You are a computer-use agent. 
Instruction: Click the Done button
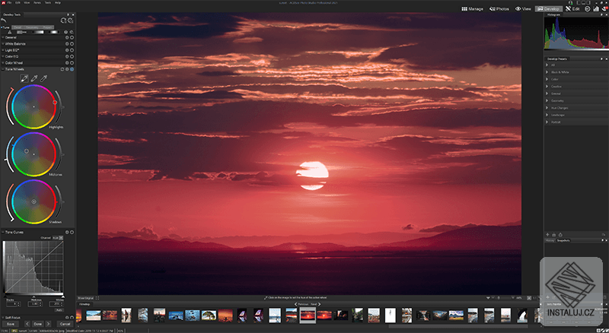(37, 324)
